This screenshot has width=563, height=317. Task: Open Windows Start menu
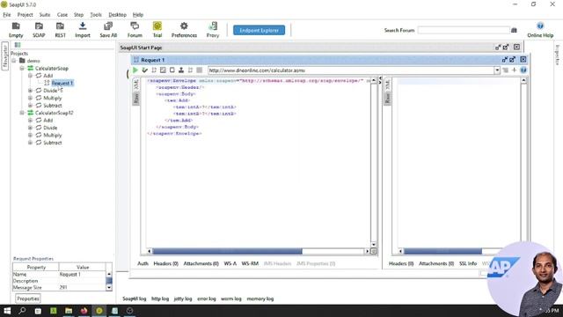coord(7,311)
